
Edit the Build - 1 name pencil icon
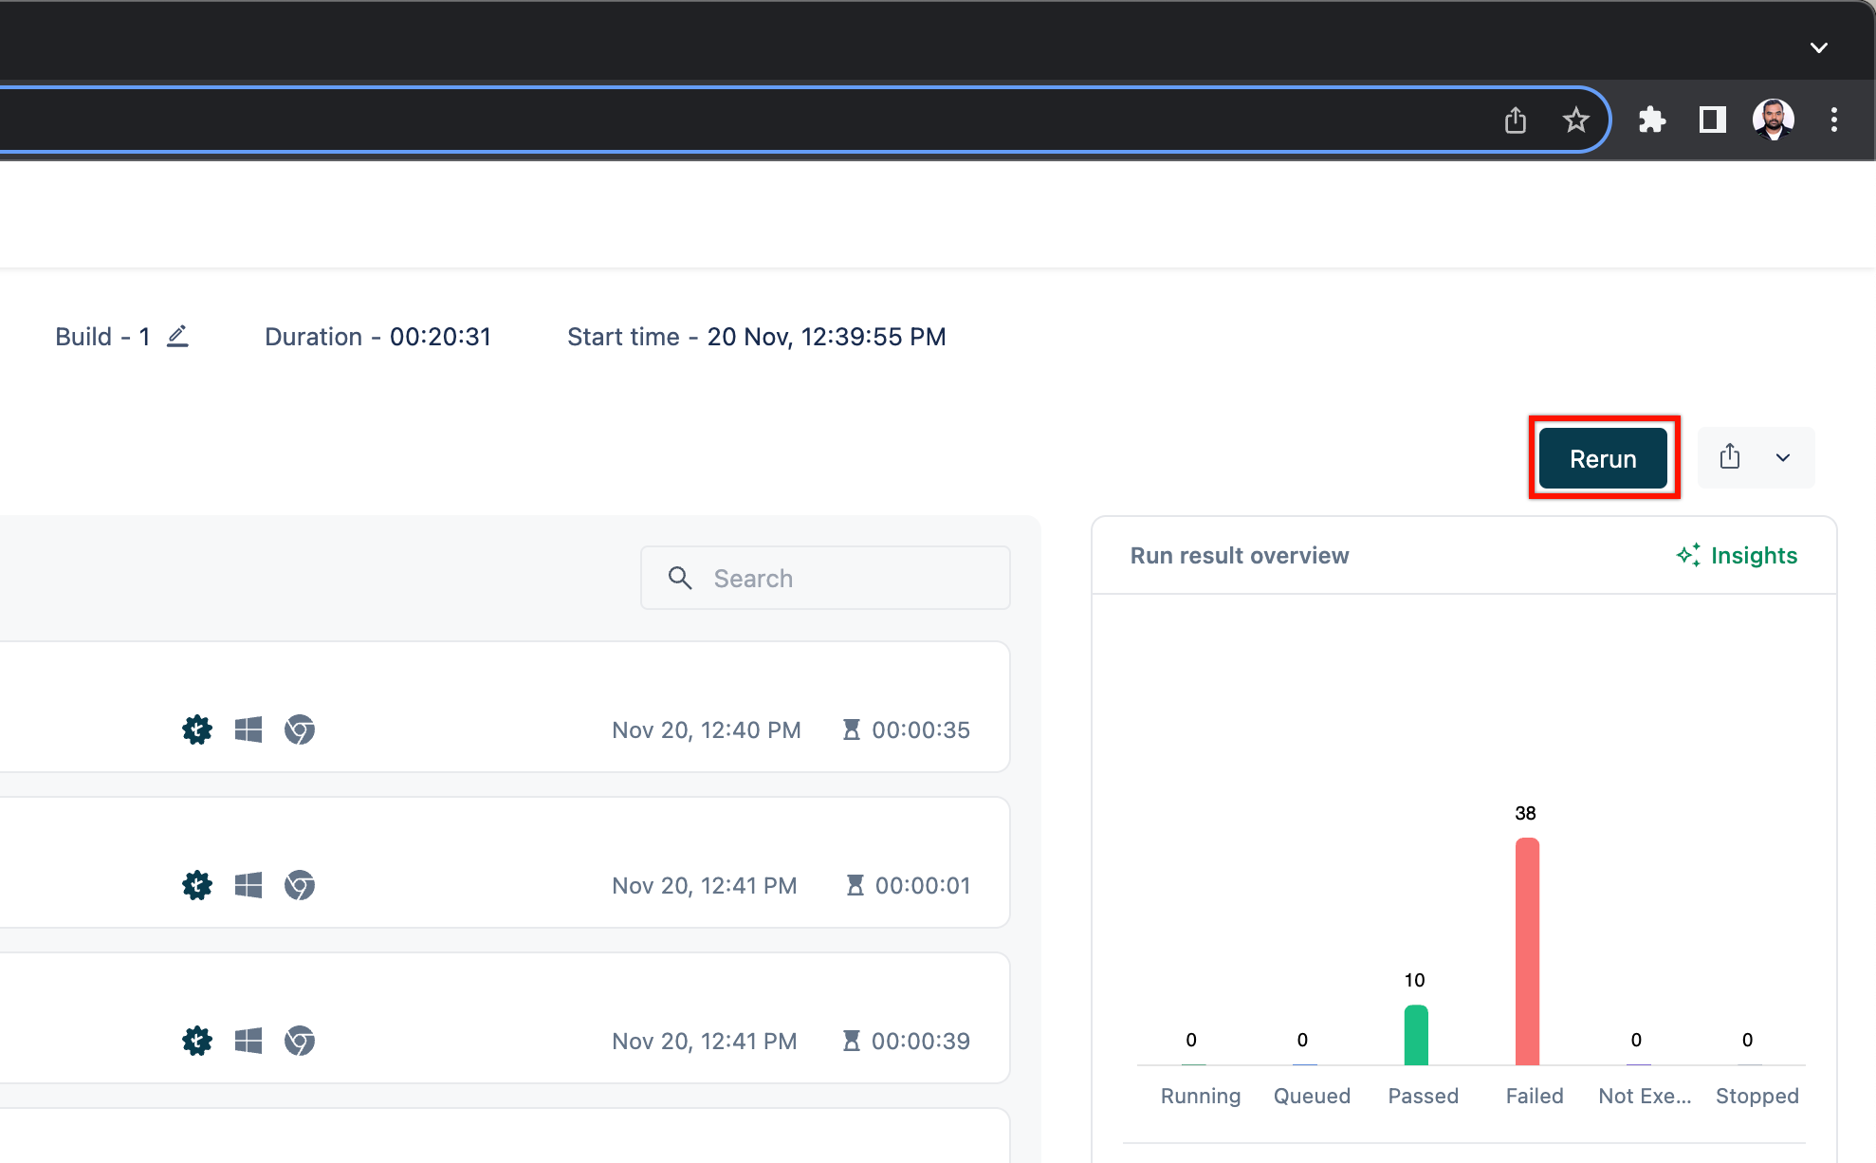pos(177,337)
